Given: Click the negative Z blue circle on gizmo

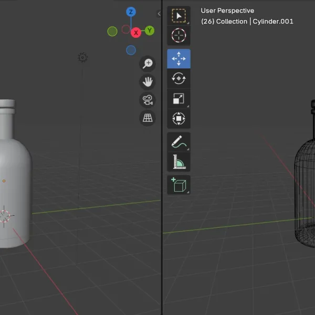Looking at the screenshot, I should pyautogui.click(x=131, y=50).
